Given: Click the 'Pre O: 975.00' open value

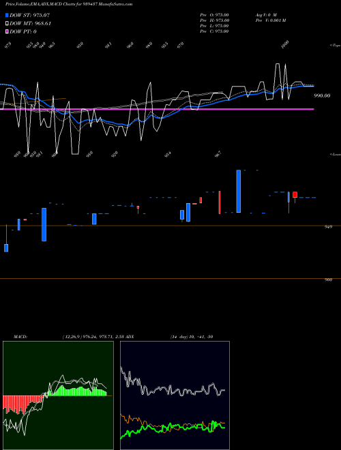Looking at the screenshot, I should point(214,15).
